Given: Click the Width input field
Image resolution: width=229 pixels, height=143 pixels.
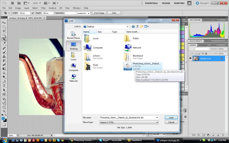Looking at the screenshot, I should pos(24,13).
